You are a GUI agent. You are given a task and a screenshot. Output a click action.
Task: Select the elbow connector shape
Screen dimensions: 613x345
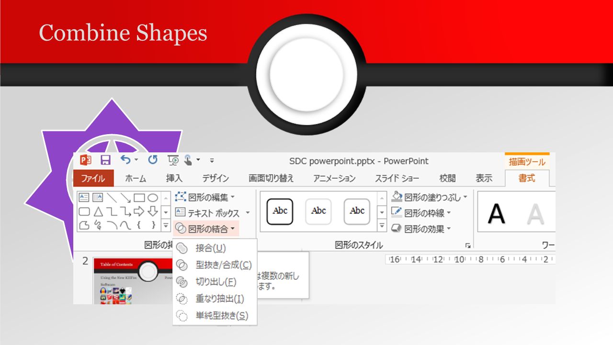(112, 211)
